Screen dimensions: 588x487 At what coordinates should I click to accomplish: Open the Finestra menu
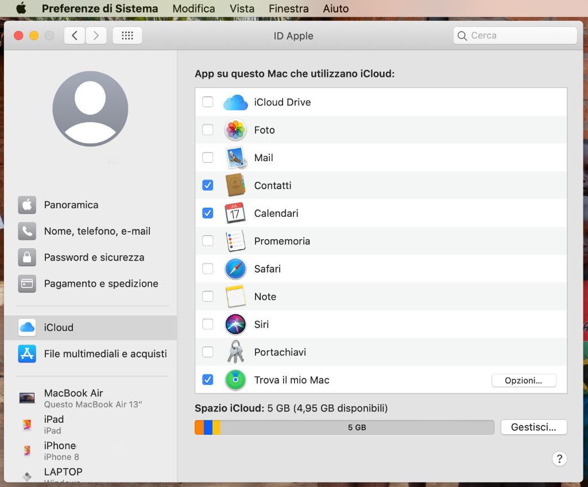tap(289, 9)
